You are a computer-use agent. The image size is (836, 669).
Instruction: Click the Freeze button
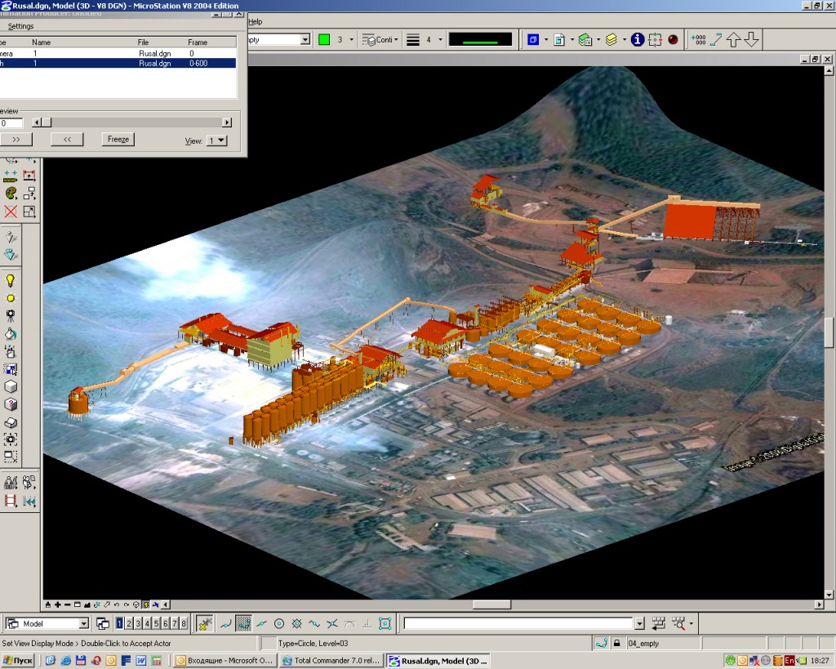tap(118, 139)
